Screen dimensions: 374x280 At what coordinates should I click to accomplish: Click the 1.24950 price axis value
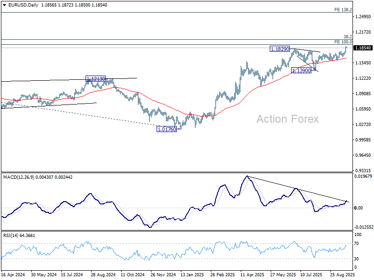click(363, 17)
